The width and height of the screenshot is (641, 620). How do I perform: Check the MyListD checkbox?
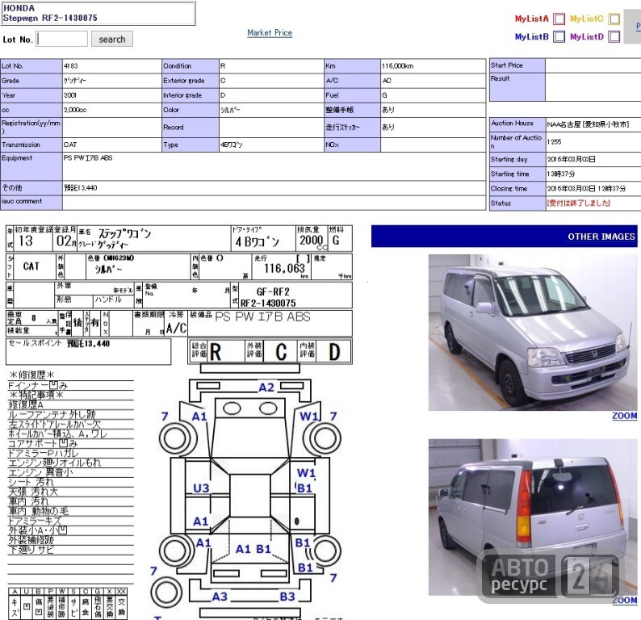614,37
